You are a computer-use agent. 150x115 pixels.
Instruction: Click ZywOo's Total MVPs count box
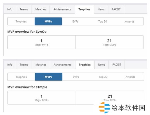pos(109,42)
